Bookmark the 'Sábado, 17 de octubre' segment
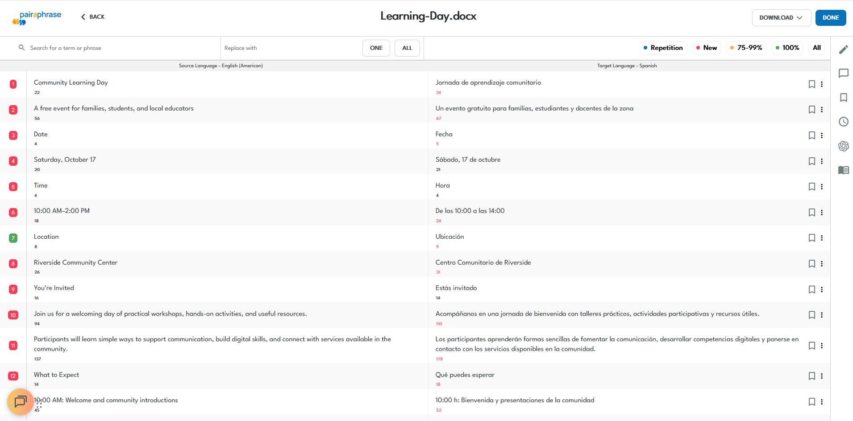The image size is (853, 421). 812,161
